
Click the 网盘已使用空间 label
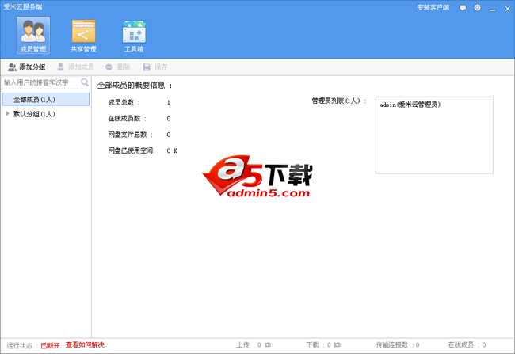(134, 150)
